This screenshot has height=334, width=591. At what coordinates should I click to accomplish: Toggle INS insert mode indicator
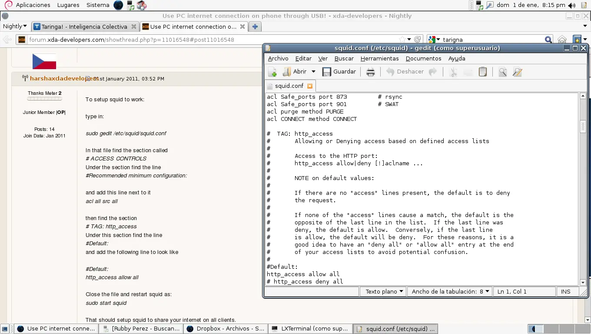tap(565, 291)
